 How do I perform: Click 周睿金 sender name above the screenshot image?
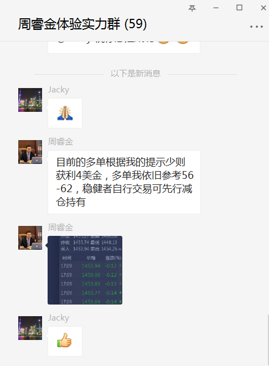[x=61, y=228]
